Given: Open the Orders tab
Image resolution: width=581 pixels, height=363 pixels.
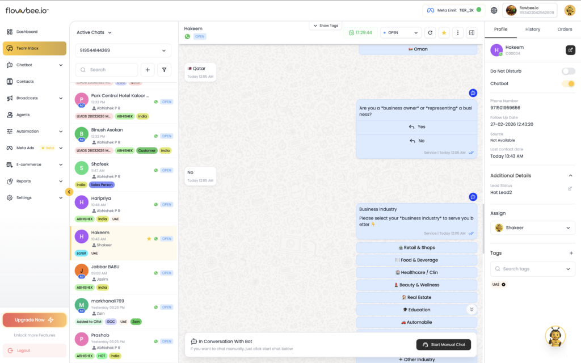Looking at the screenshot, I should (565, 29).
